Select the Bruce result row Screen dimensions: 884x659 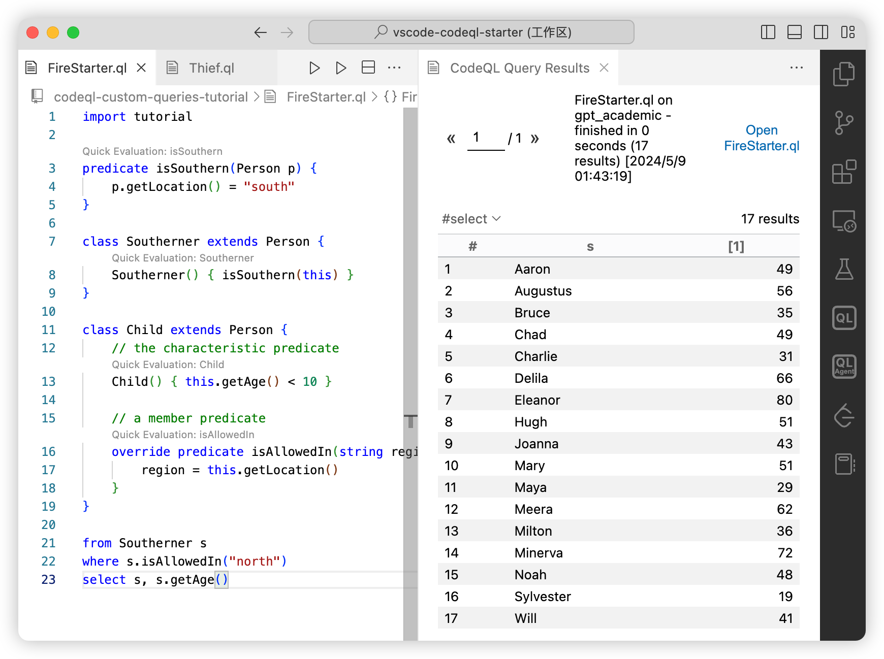coord(618,313)
